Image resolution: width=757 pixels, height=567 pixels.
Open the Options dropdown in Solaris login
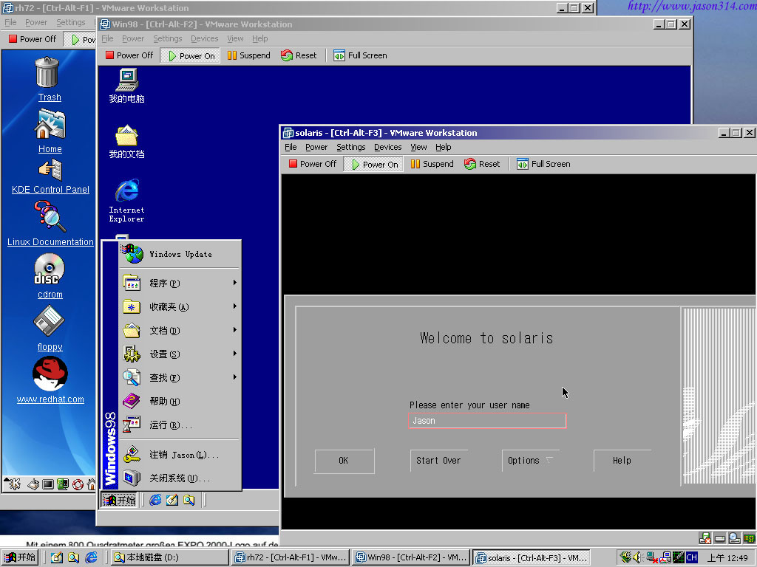(530, 461)
